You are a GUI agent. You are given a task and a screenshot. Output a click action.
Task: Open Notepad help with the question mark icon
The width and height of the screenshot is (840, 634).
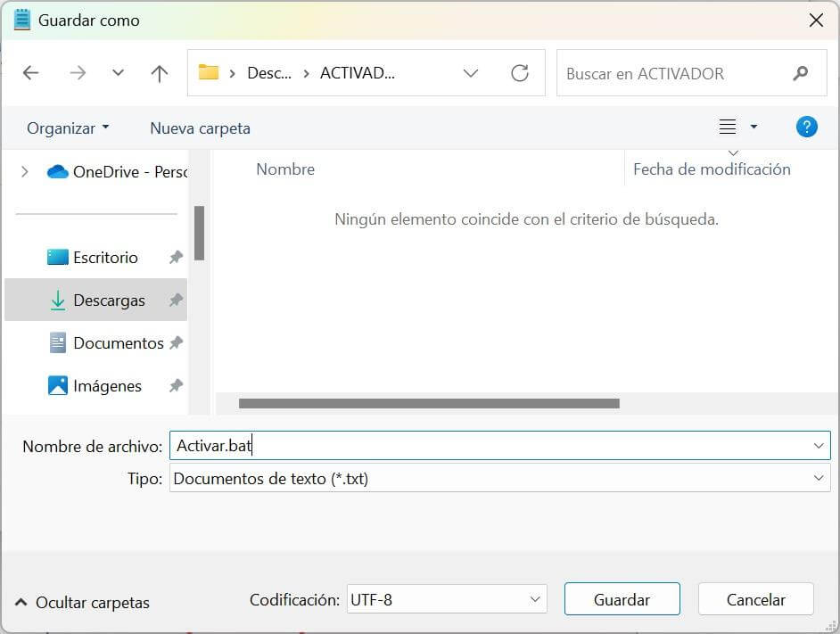pyautogui.click(x=806, y=127)
